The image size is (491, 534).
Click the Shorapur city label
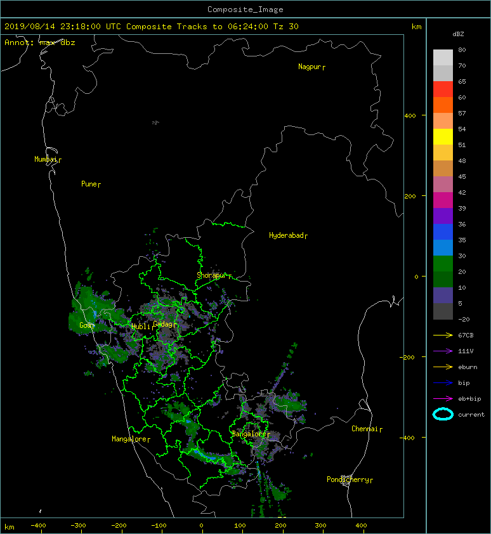[212, 275]
